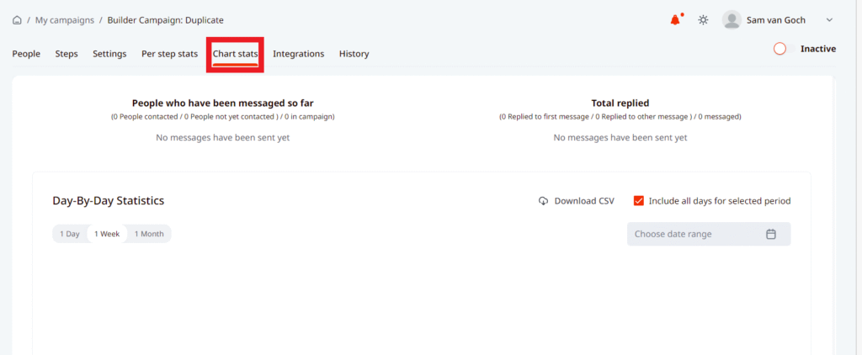Click the calendar icon in date field

[770, 234]
